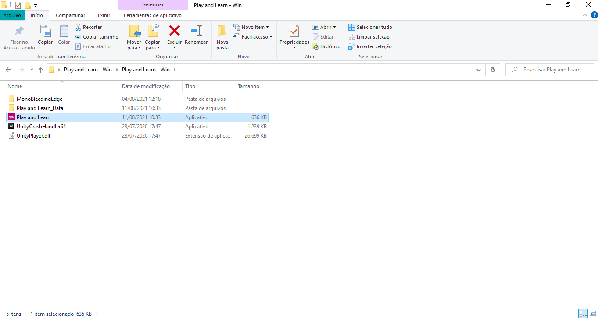Image resolution: width=598 pixels, height=318 pixels.
Task: Click the Gerenciar contextual tab
Action: click(153, 4)
